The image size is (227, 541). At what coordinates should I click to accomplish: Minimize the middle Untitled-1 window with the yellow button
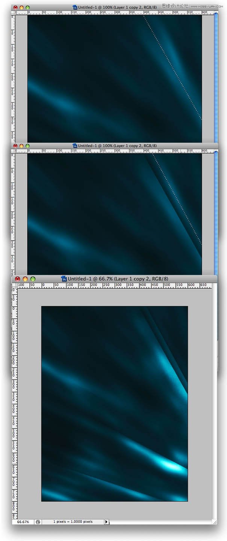click(21, 145)
